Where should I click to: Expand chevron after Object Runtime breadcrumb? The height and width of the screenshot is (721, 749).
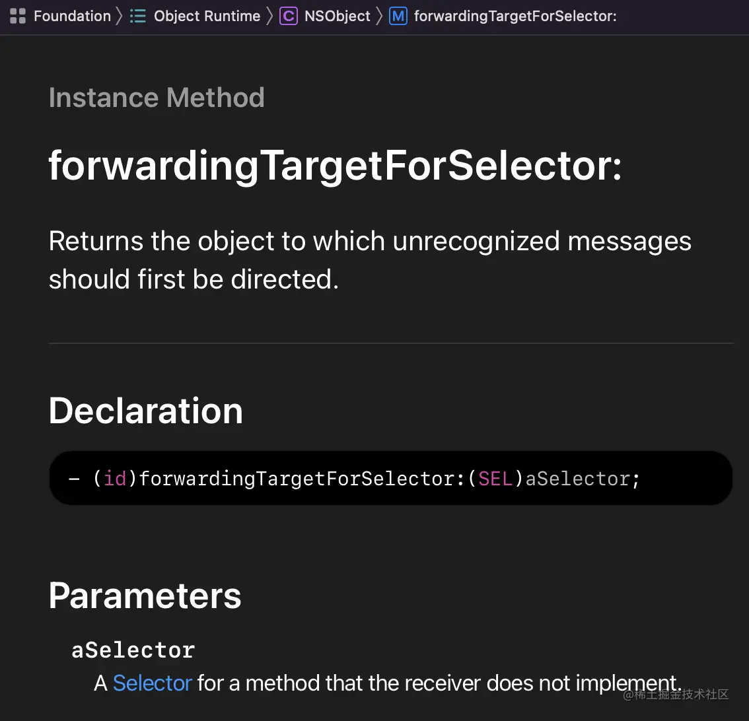[x=269, y=17]
